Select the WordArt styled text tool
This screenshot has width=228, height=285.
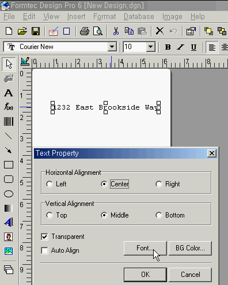click(9, 222)
